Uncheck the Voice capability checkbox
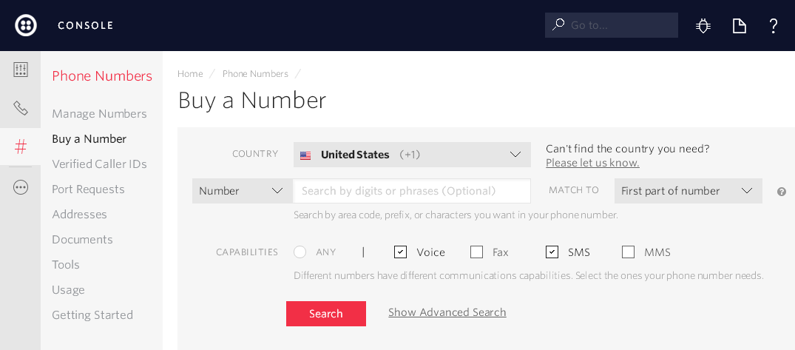Viewport: 795px width, 350px height. [400, 252]
